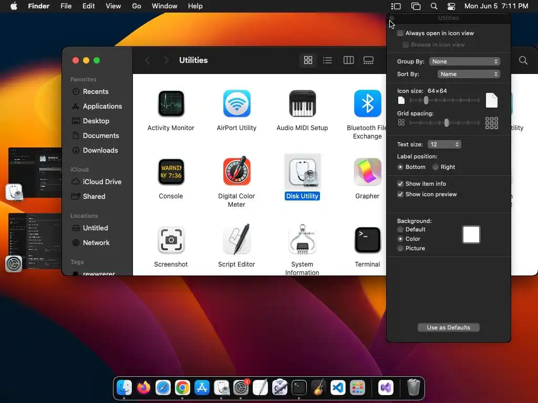
Task: Select Bluetooth File Exchange icon
Action: 367,103
